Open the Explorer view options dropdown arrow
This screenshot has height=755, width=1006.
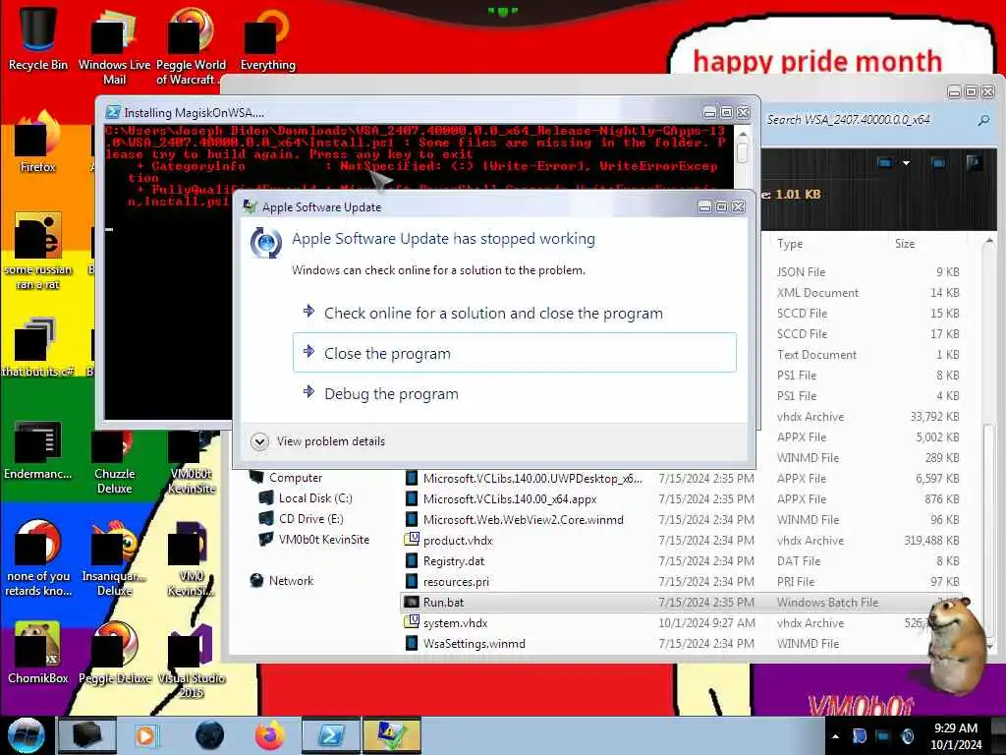906,163
